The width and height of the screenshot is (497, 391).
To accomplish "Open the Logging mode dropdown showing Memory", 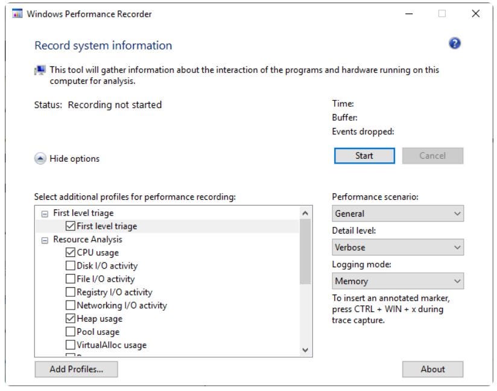I will pos(397,281).
